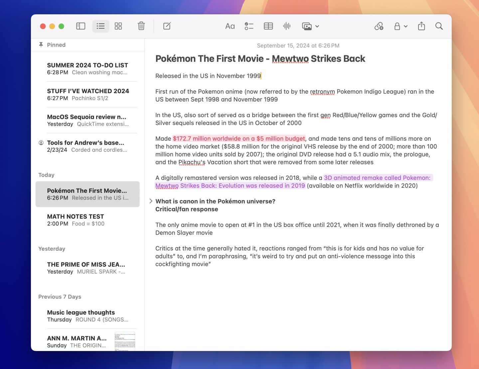Open the STUFF I'VE WATCHED 2024 note
This screenshot has height=369, width=479.
87,94
